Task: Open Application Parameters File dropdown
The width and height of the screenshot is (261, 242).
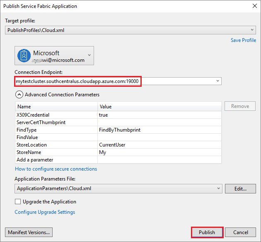Action: pyautogui.click(x=118, y=188)
